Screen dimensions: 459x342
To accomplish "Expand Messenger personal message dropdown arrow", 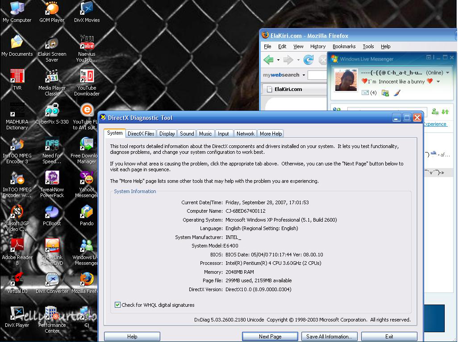I will click(438, 82).
